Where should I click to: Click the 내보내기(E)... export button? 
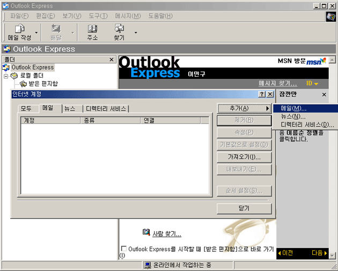244,170
